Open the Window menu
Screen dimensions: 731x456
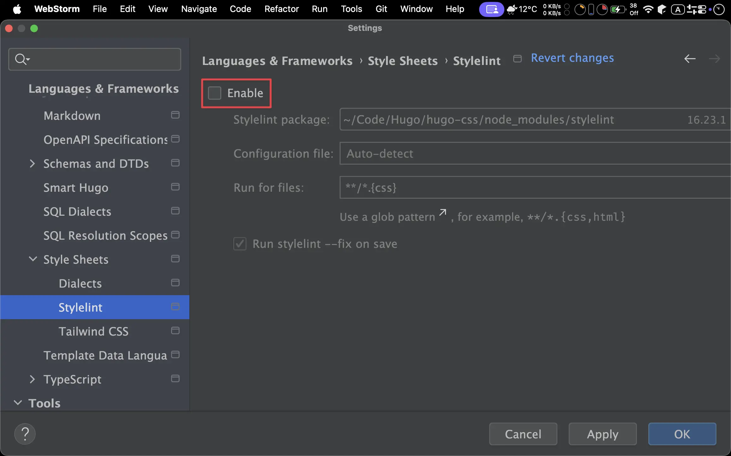pyautogui.click(x=416, y=9)
